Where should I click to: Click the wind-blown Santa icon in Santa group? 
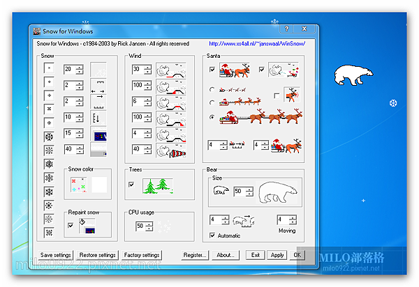[284, 70]
